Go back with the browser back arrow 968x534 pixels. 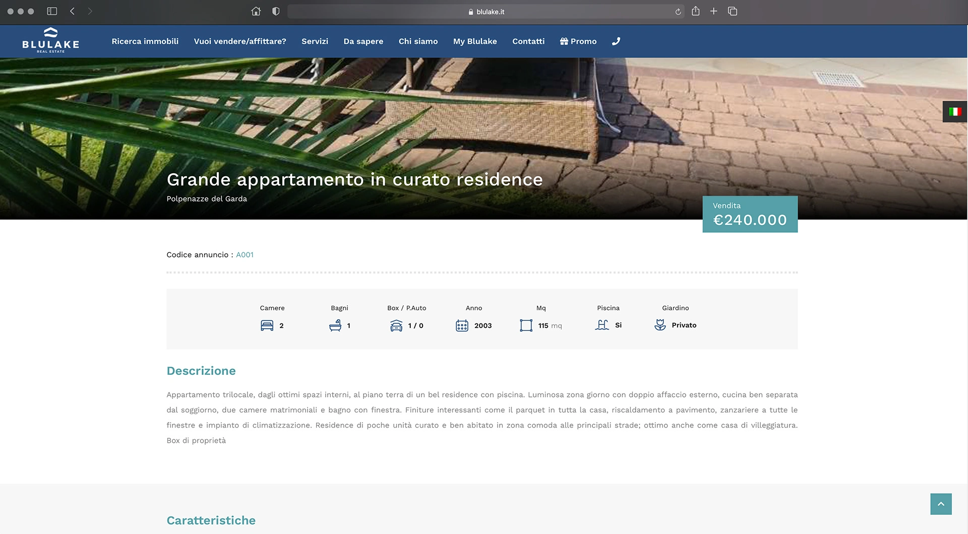tap(72, 11)
